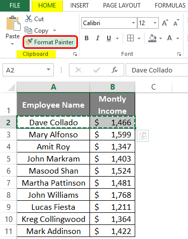Select the John Williams cell
The height and width of the screenshot is (239, 188).
tap(53, 195)
